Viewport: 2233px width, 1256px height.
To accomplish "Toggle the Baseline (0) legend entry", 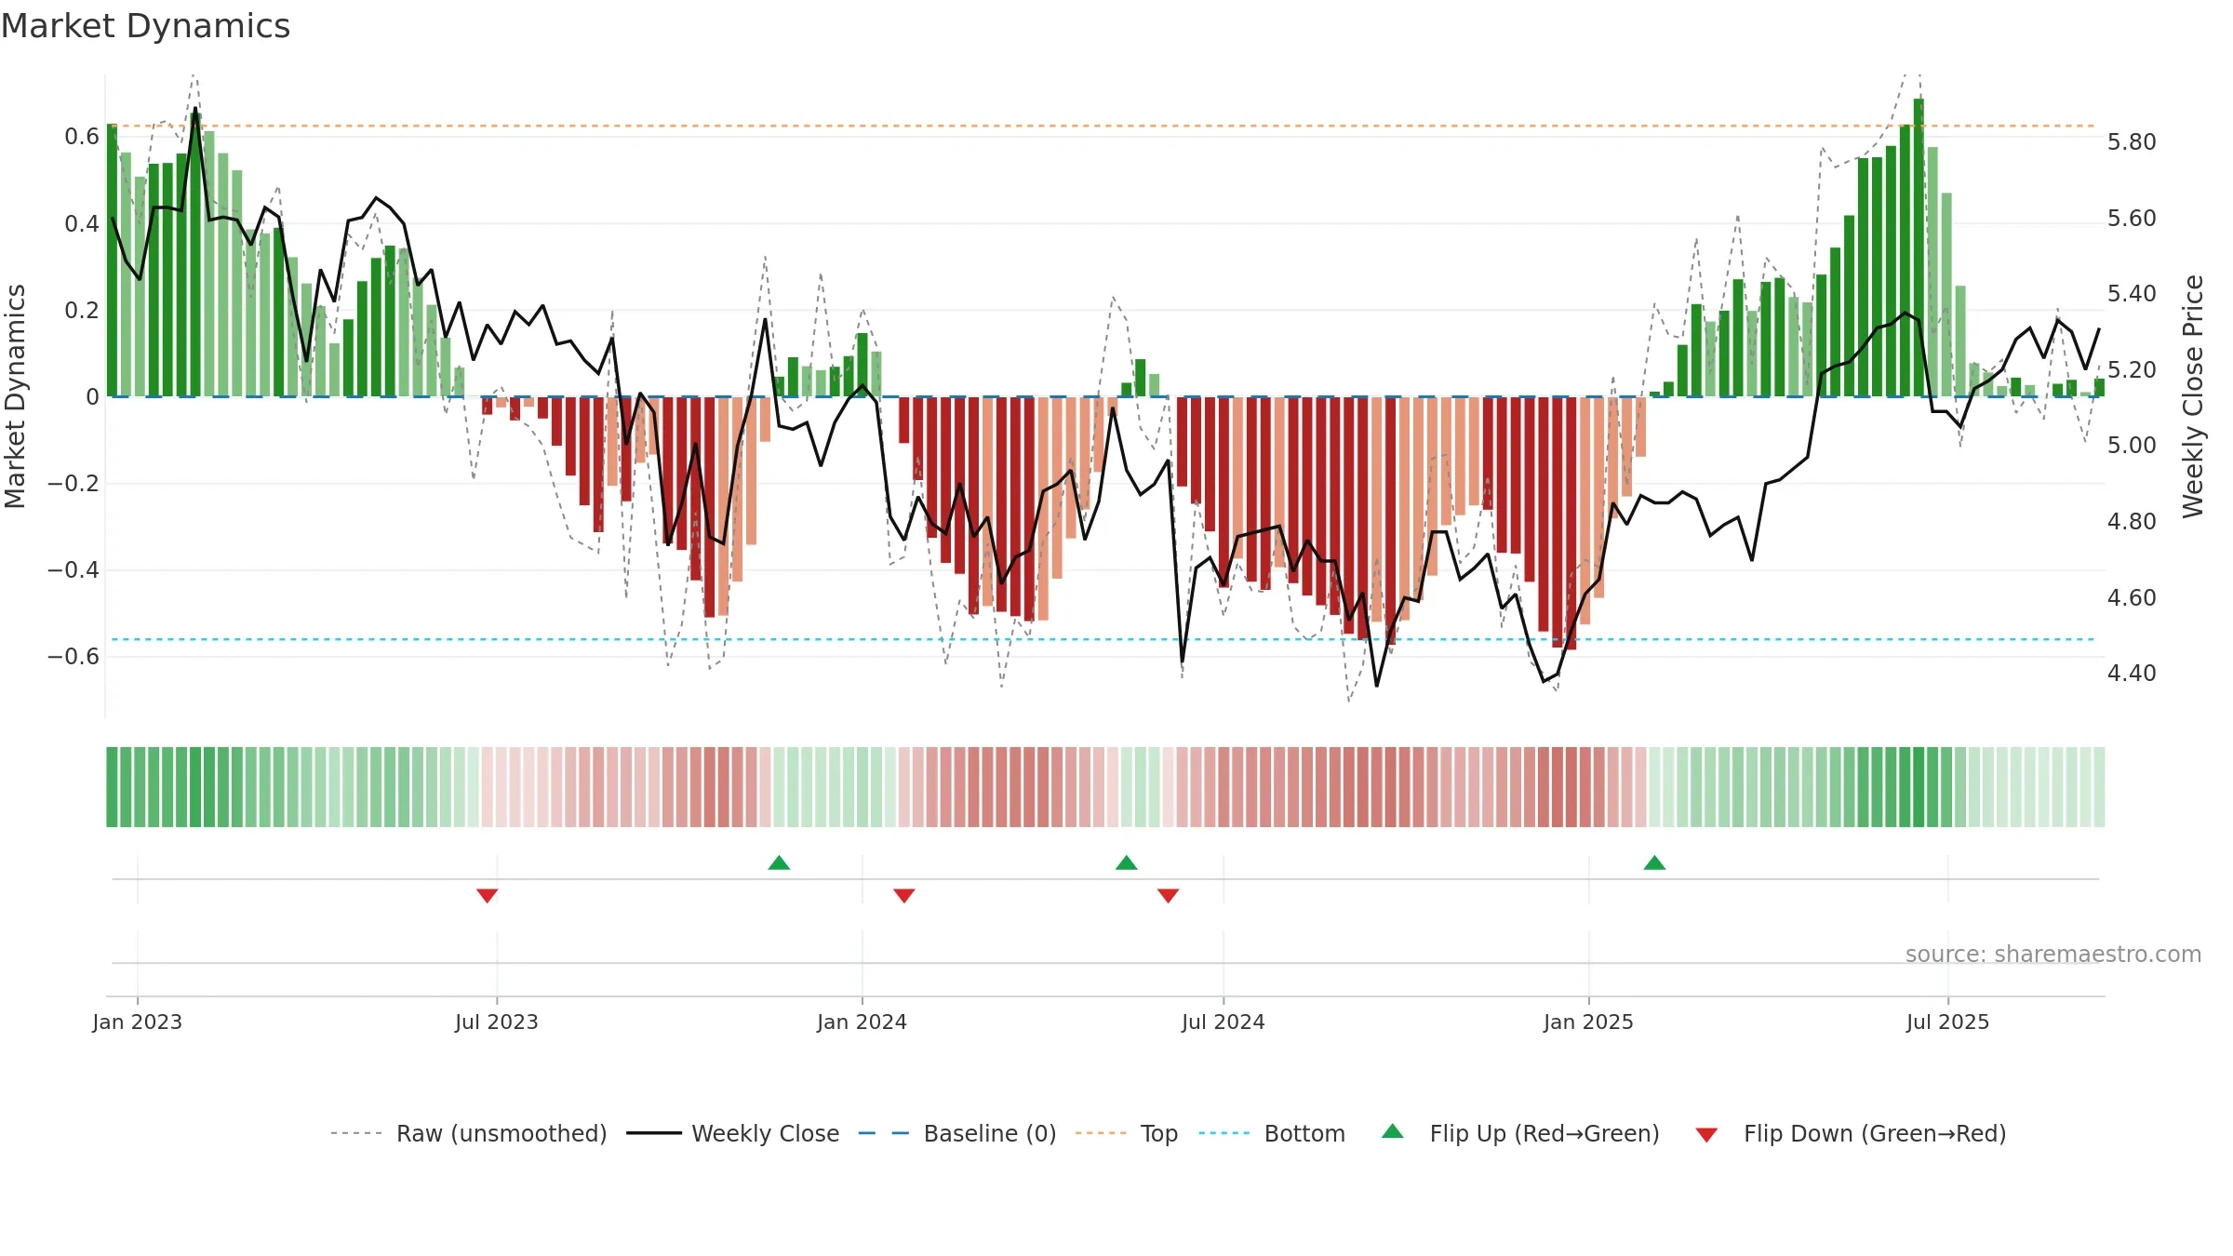I will pyautogui.click(x=957, y=1133).
